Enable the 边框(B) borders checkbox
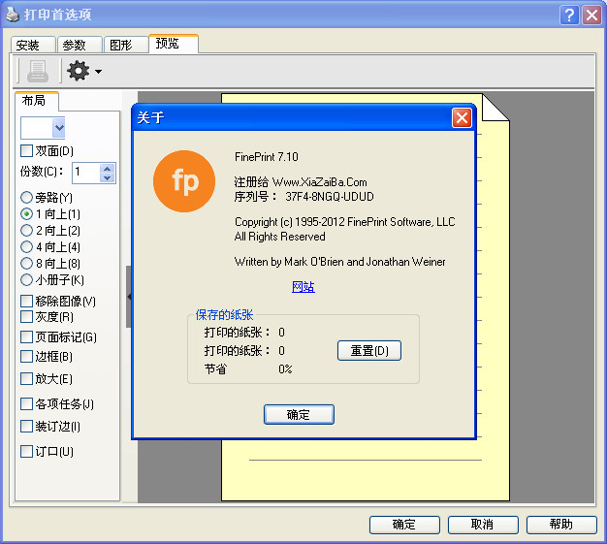 click(x=26, y=356)
